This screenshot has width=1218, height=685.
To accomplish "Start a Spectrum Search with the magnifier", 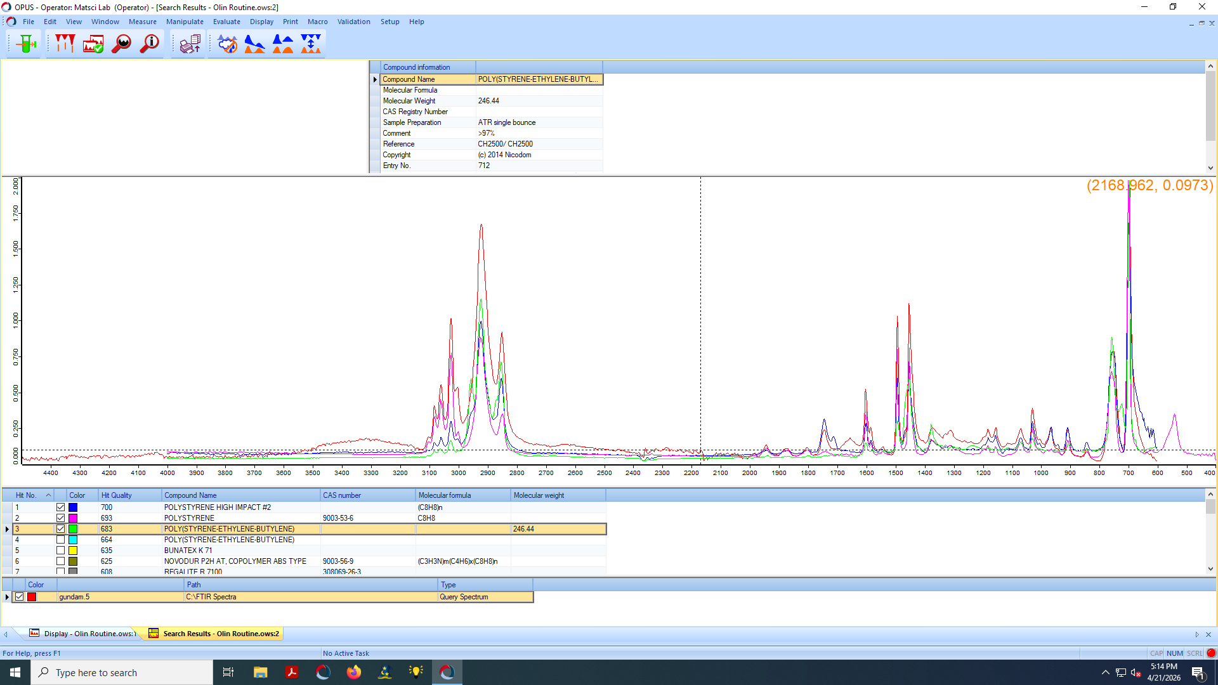I will point(121,44).
